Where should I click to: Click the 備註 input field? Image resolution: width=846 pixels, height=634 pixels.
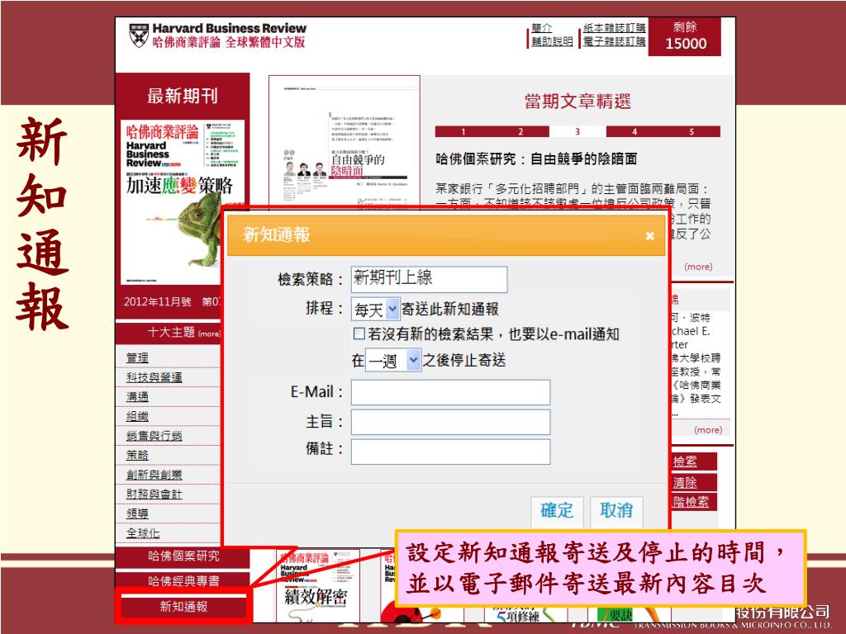tap(450, 452)
